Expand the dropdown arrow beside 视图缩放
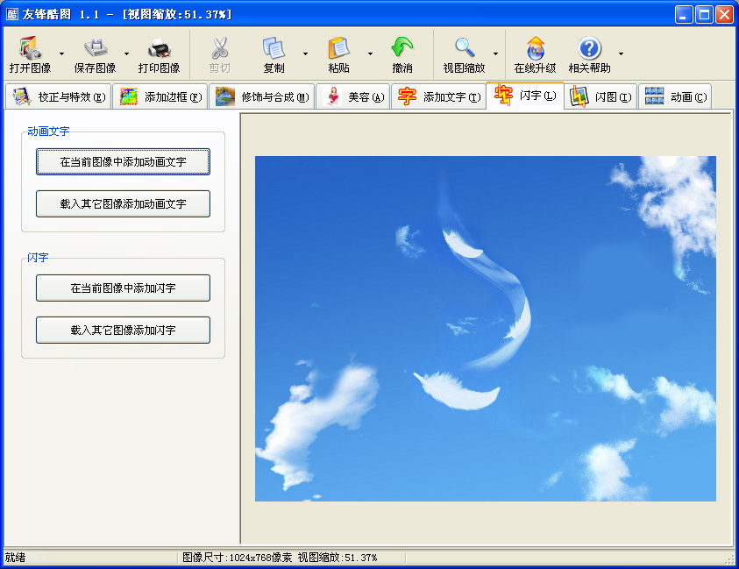This screenshot has height=569, width=739. pyautogui.click(x=495, y=54)
